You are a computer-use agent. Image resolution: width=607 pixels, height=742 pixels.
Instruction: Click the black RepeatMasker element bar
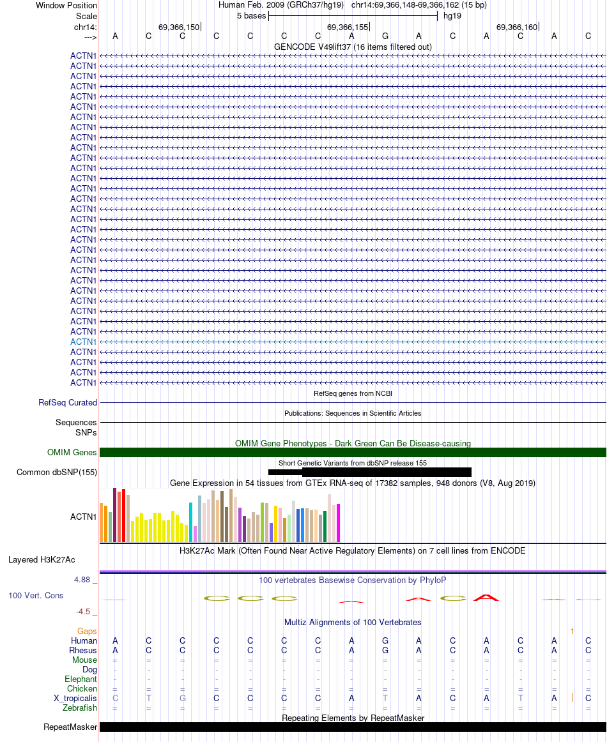pyautogui.click(x=353, y=727)
